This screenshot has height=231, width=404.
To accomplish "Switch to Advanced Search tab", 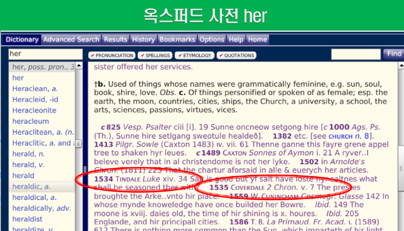I will click(x=71, y=39).
